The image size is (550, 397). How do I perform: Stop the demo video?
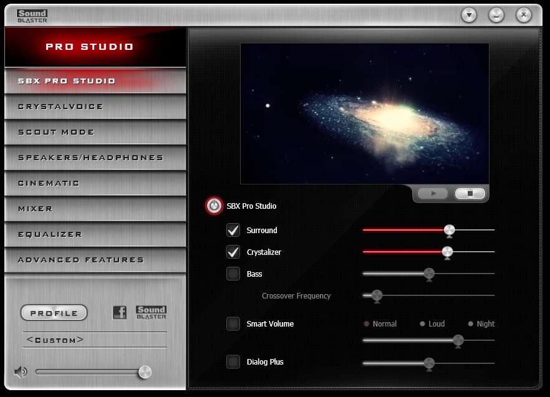[x=470, y=194]
